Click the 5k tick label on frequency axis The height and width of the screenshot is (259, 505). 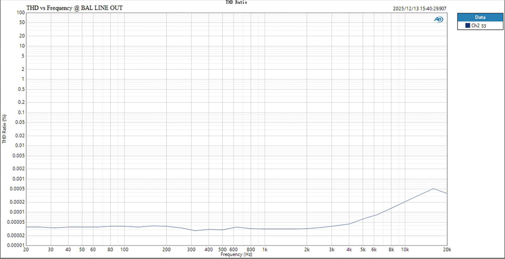[363, 250]
